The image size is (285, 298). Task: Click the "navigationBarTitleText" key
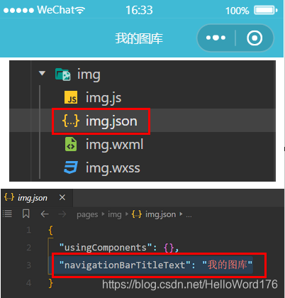(125, 265)
